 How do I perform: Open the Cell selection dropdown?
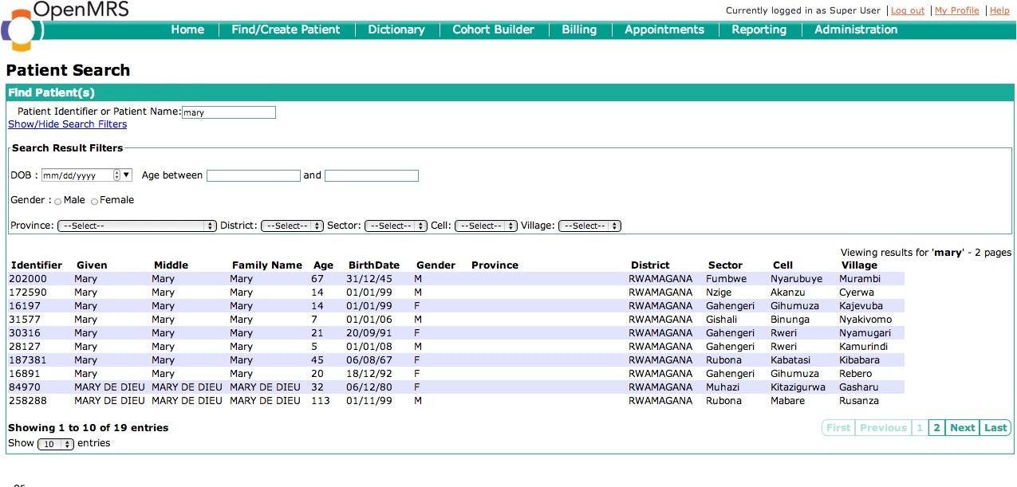point(485,226)
